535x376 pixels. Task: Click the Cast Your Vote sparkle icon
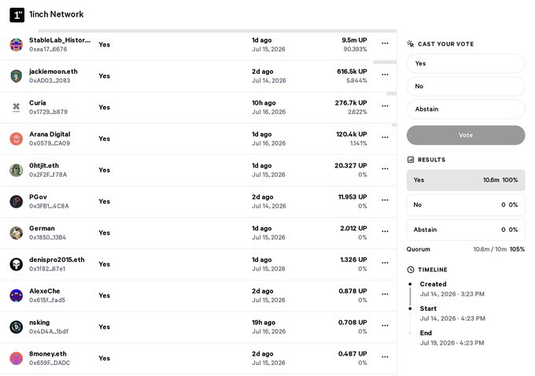(x=411, y=44)
